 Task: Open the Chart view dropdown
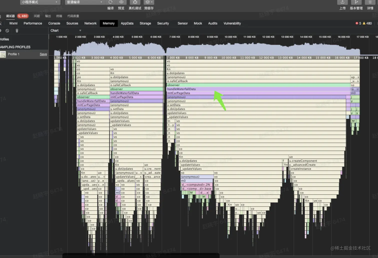click(x=65, y=30)
